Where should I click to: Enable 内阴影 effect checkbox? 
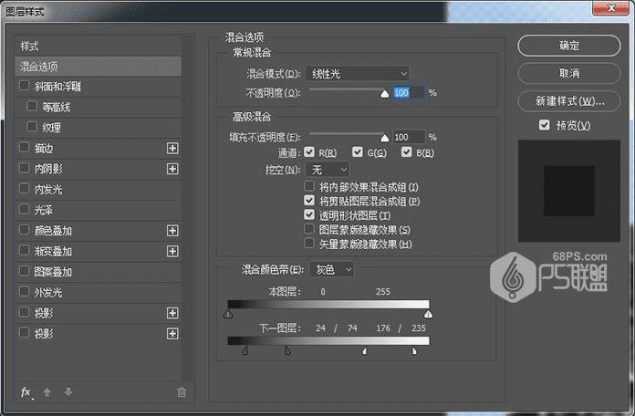tap(25, 168)
